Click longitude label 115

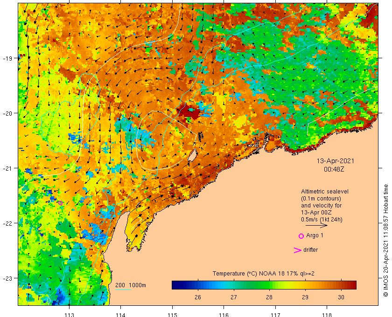(172, 315)
